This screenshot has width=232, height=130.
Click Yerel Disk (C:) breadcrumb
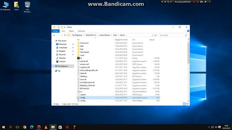(91, 35)
